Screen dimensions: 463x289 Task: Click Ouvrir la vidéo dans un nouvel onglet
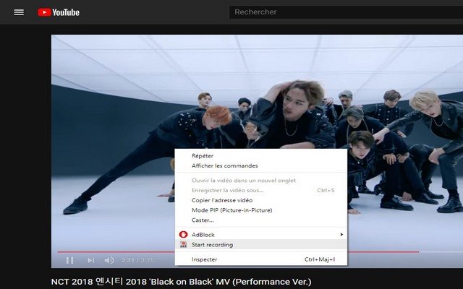(261, 181)
